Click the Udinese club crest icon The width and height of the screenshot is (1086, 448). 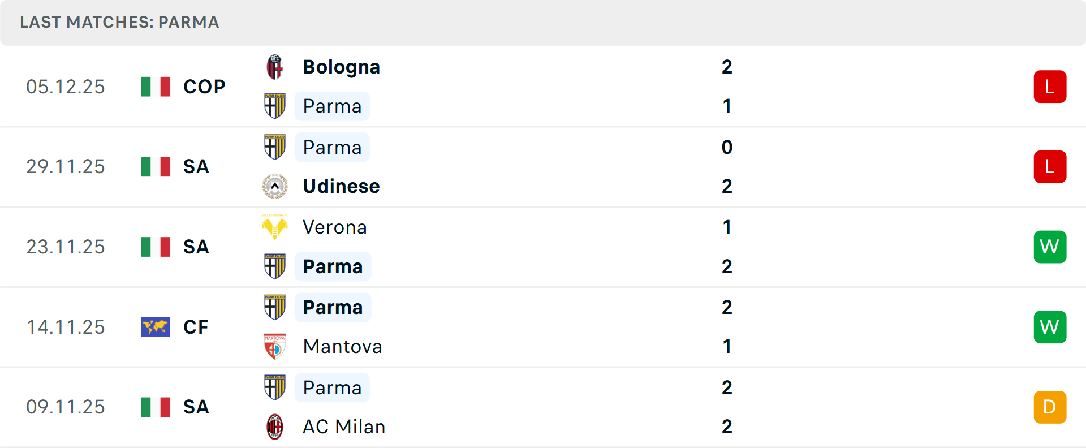point(275,186)
